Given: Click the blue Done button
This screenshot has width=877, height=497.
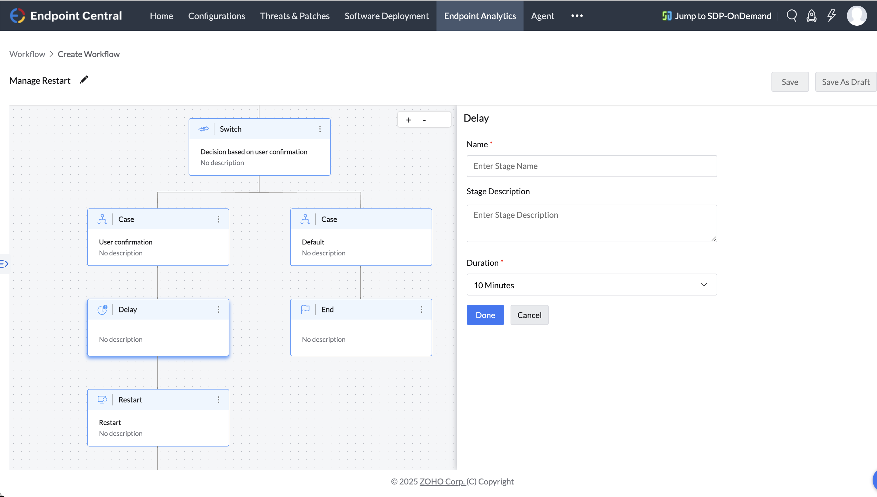Looking at the screenshot, I should click(485, 315).
